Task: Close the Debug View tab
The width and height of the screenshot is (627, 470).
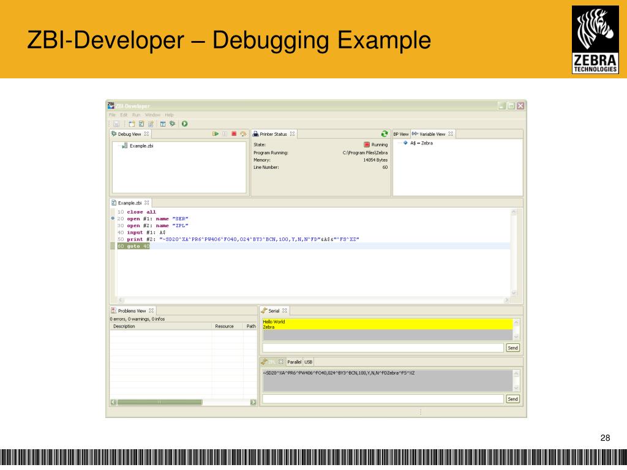Action: (147, 134)
